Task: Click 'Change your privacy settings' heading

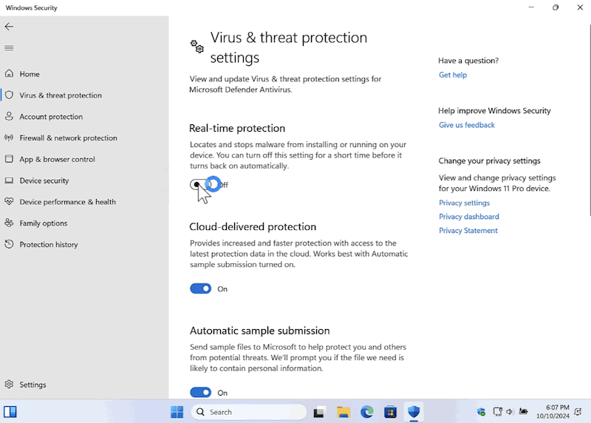Action: tap(489, 160)
